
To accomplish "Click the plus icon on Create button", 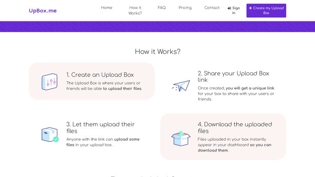I will 250,8.
